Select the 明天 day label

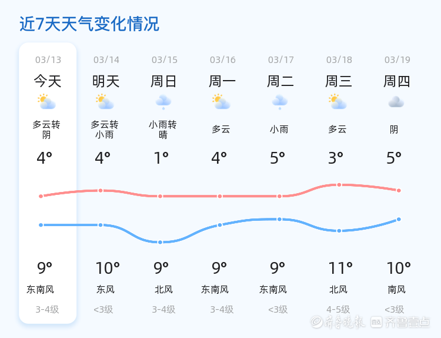106,81
